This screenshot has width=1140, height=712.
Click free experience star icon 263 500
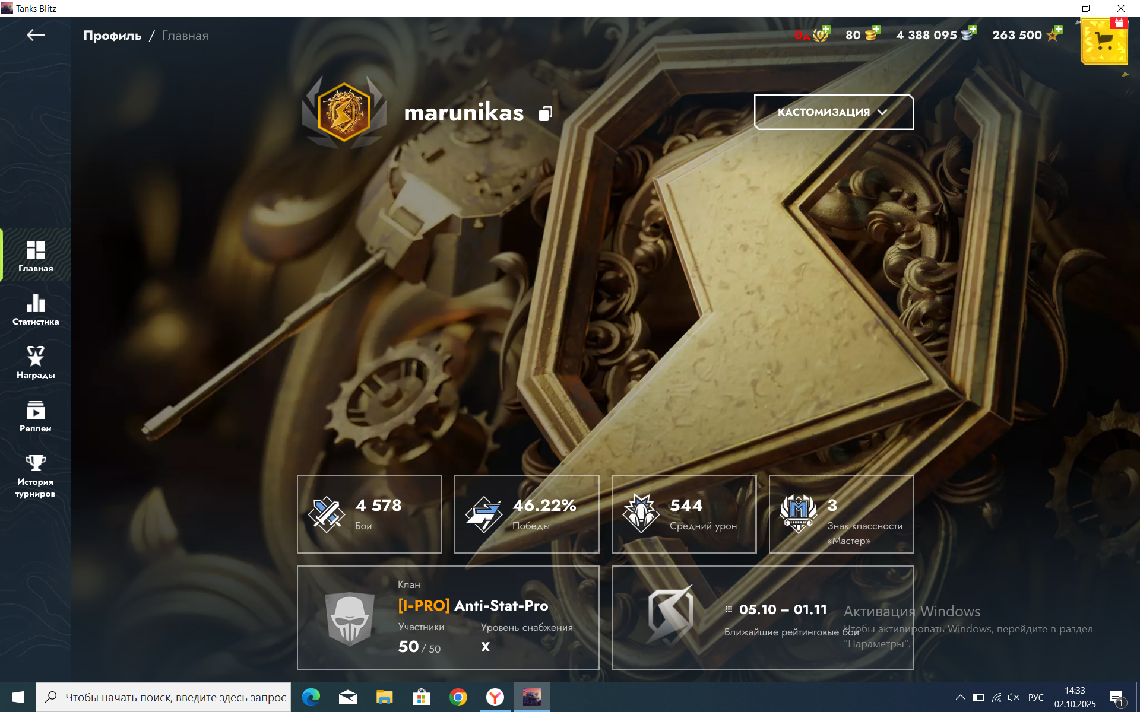pyautogui.click(x=1054, y=34)
